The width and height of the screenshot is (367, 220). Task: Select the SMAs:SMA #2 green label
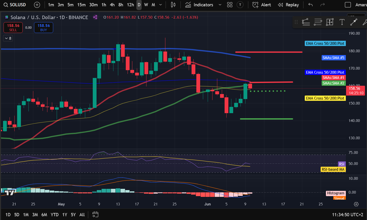pos(333,83)
